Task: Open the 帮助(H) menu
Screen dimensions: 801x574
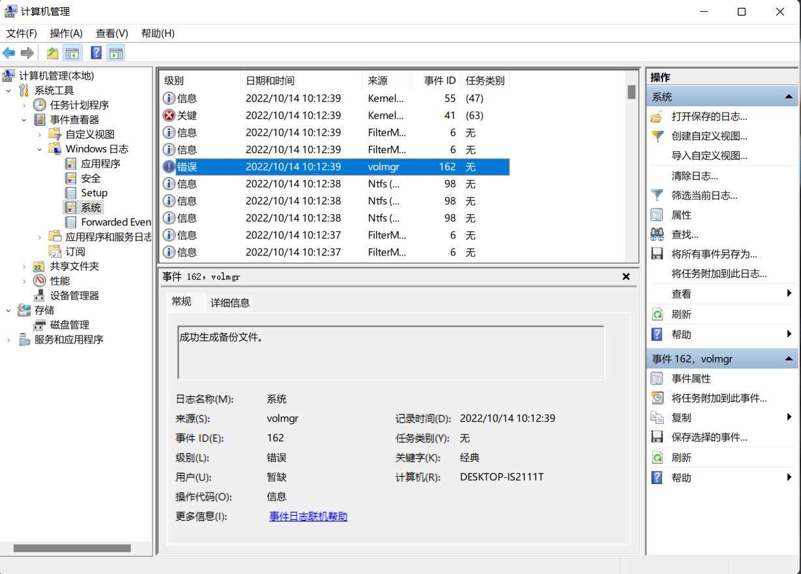Action: click(x=158, y=33)
